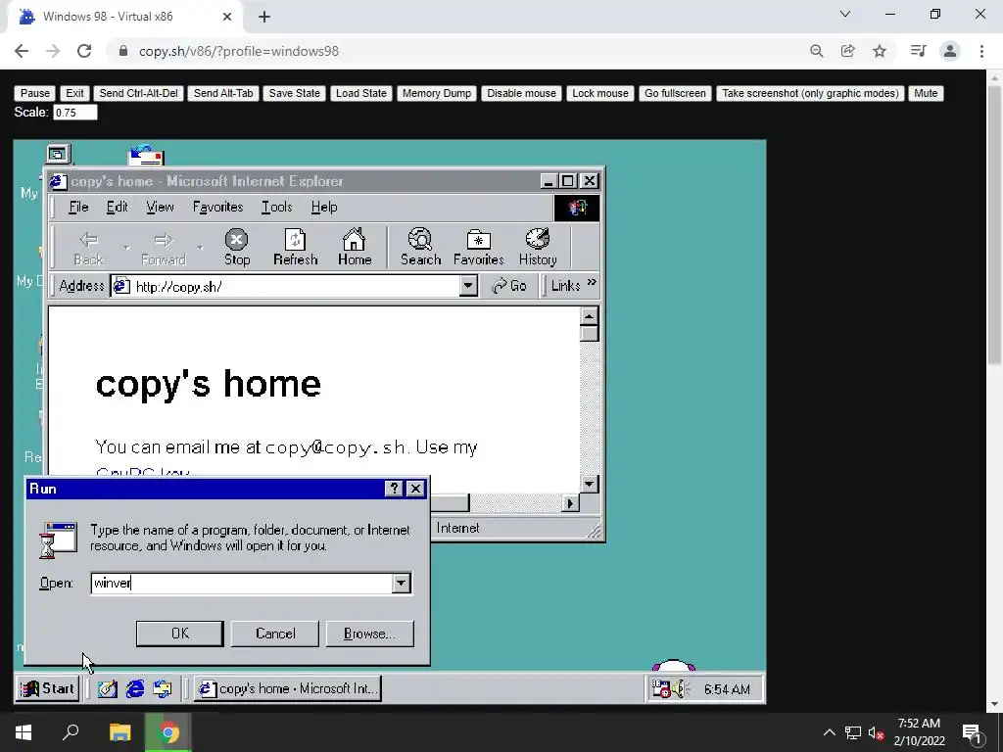
Task: Refresh the page in Internet Explorer
Action: tap(295, 247)
